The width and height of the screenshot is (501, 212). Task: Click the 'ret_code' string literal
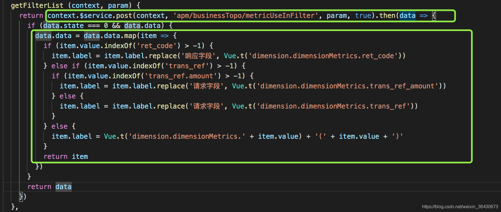coord(157,46)
